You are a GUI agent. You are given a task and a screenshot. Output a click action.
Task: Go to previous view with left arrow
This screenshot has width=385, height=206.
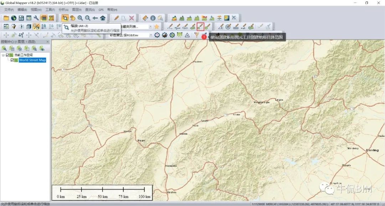pos(95,18)
